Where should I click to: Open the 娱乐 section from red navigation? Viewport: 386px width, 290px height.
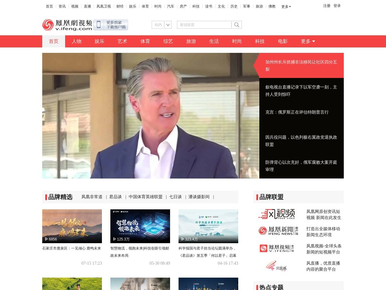(x=100, y=41)
